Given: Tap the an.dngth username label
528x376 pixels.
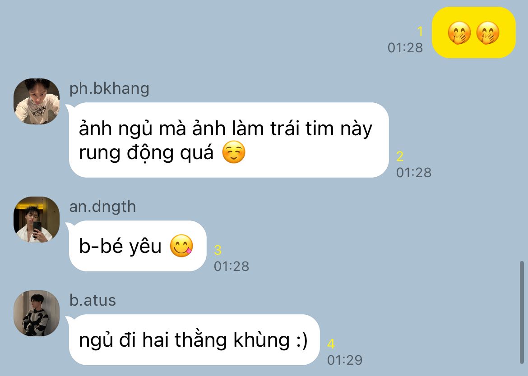Looking at the screenshot, I should click(102, 206).
